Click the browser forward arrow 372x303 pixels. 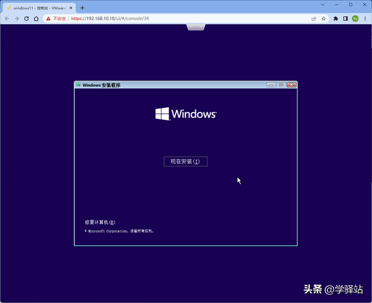point(17,19)
